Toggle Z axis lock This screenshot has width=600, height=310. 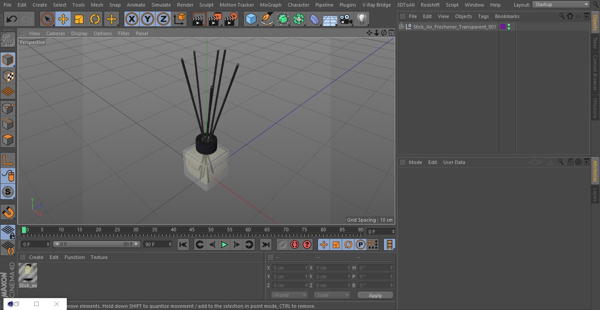(163, 19)
